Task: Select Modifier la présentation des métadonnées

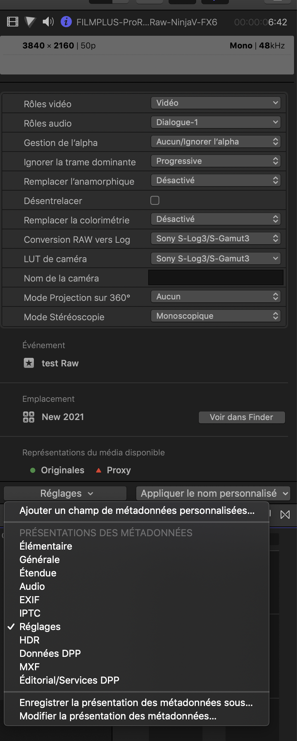Action: [x=118, y=716]
